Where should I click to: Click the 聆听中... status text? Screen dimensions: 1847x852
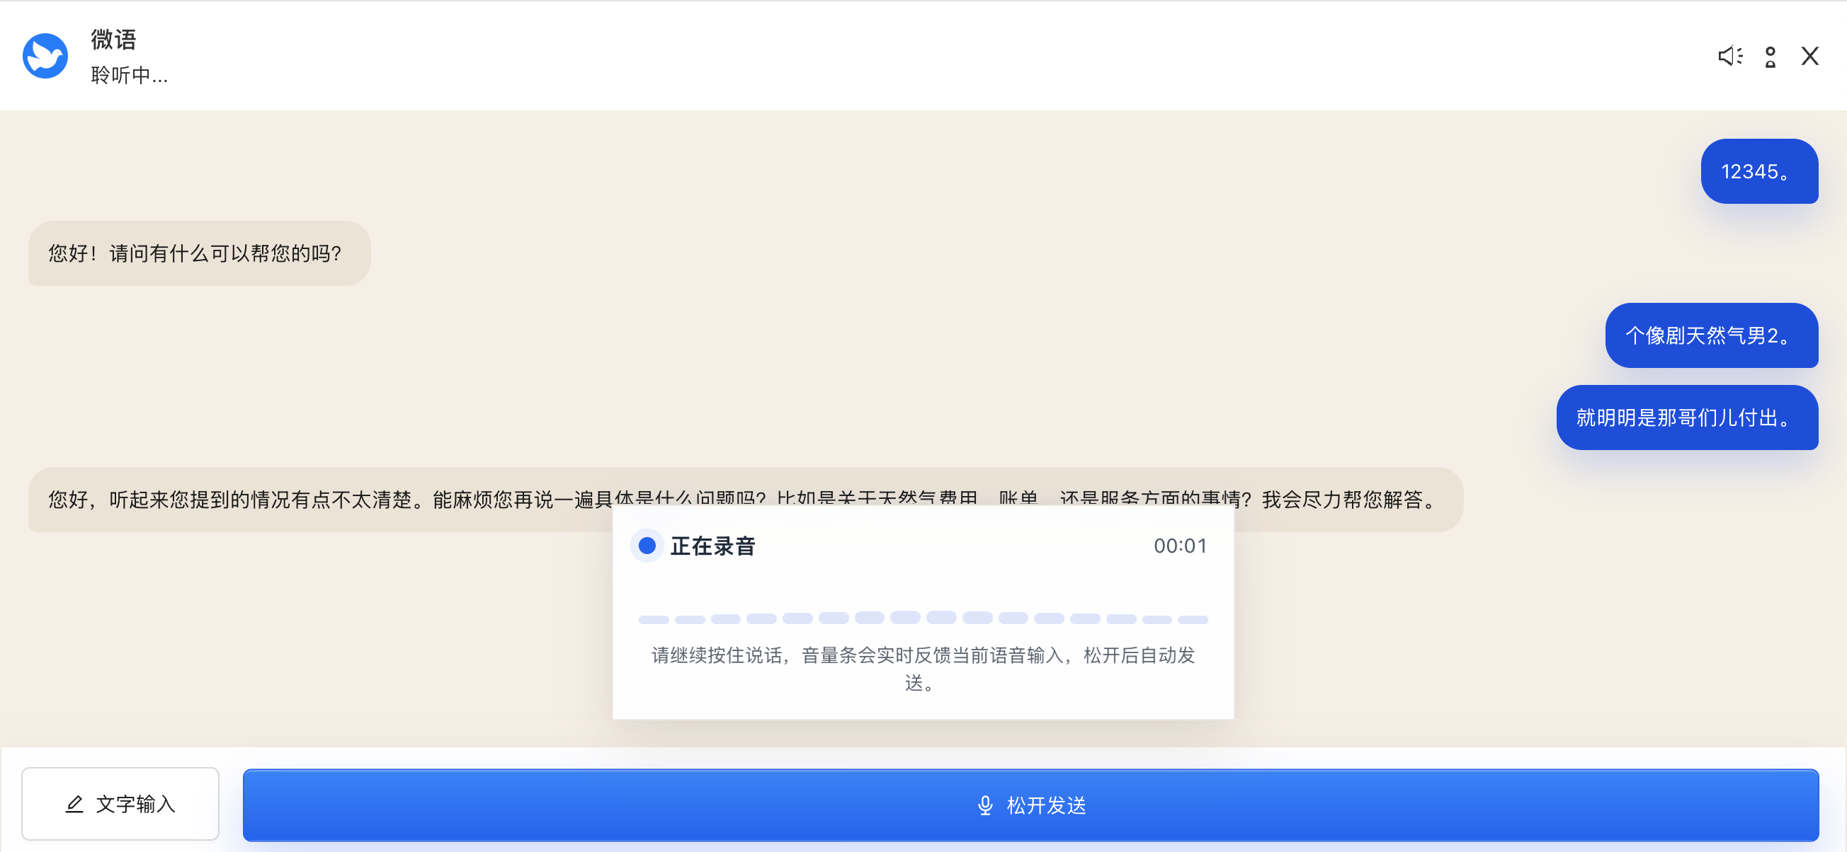pos(130,74)
